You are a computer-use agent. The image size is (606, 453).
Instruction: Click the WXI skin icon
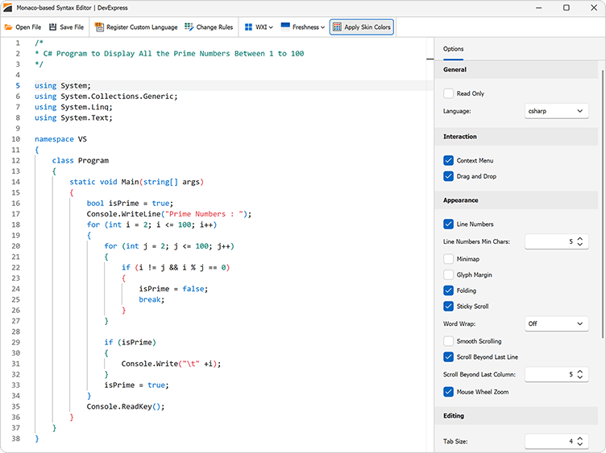tap(248, 27)
